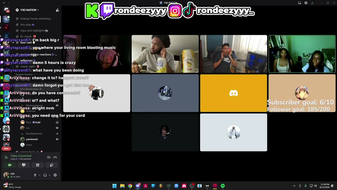Open noise suppression options
The image size is (337, 190).
point(49,157)
